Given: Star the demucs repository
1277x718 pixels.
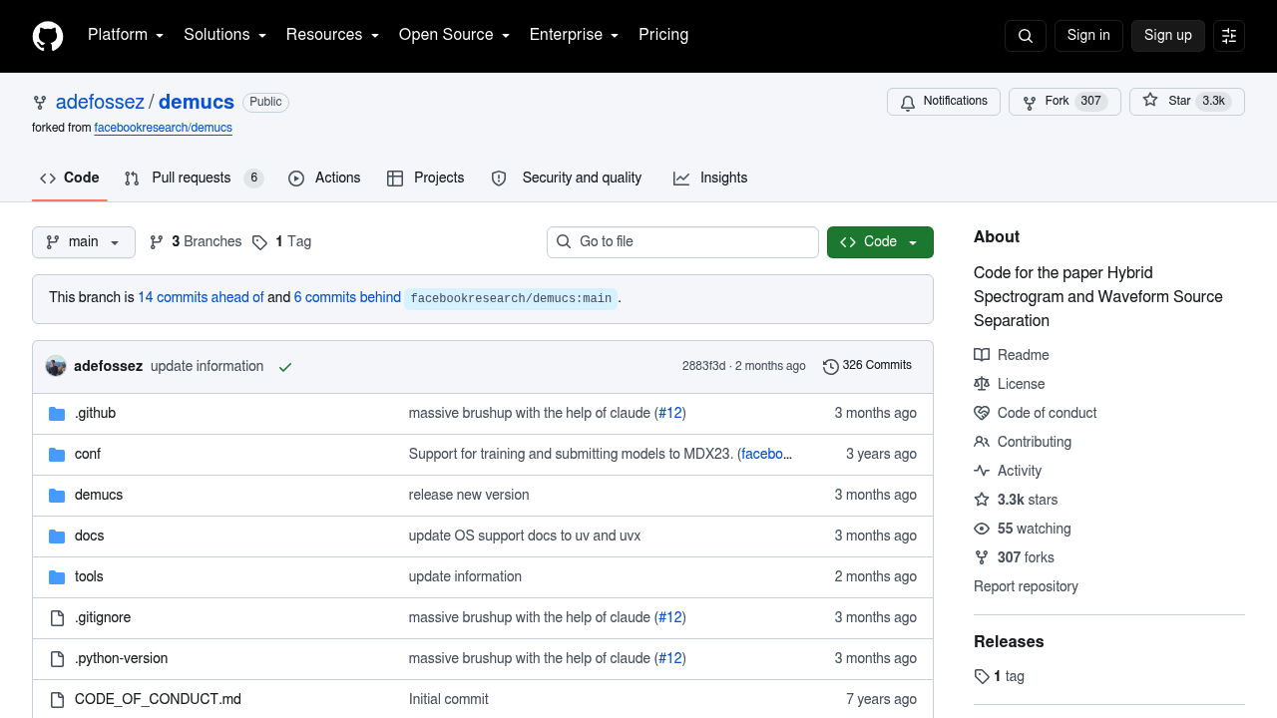Looking at the screenshot, I should 1187,102.
